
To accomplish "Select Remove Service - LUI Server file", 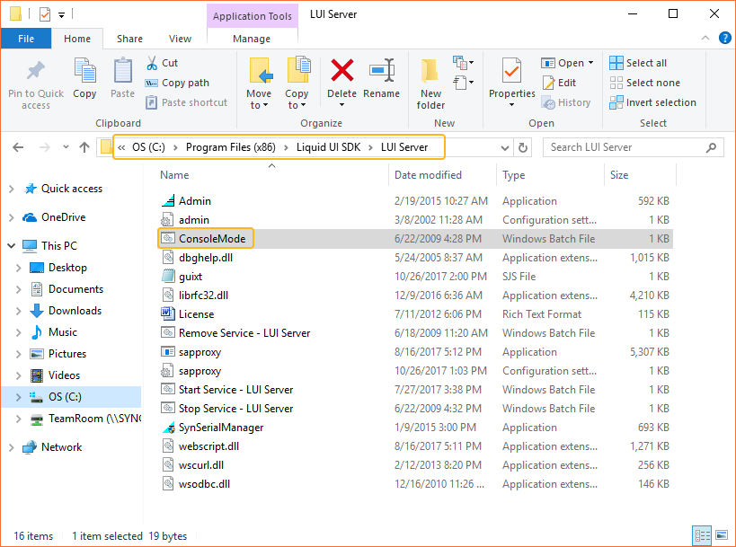I will click(244, 333).
